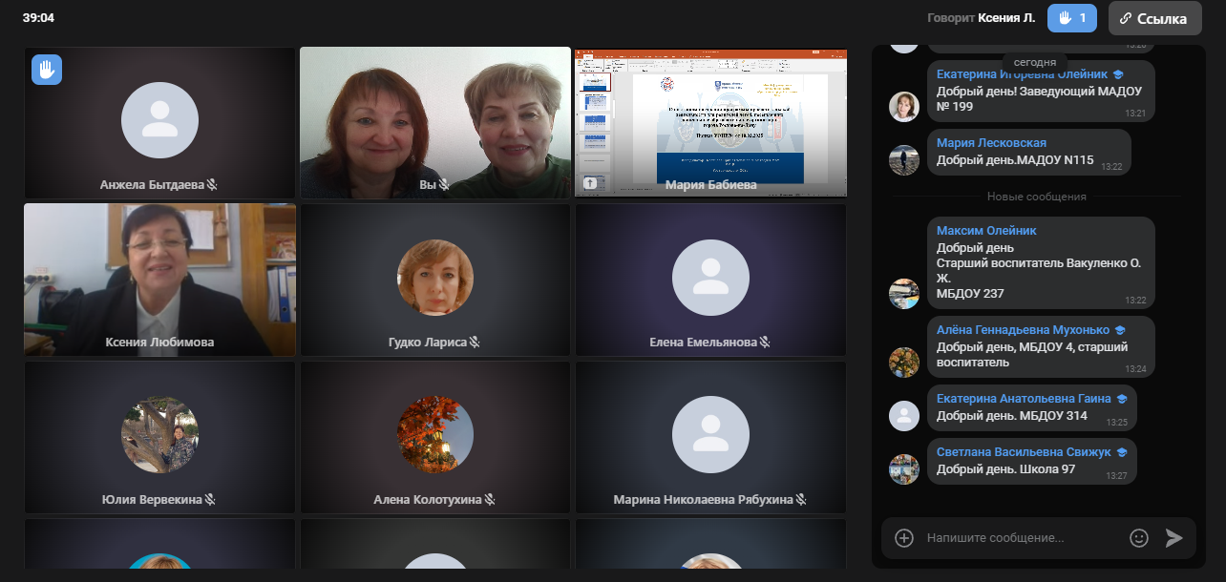Click the raised hand counter button
The height and width of the screenshot is (582, 1226).
pyautogui.click(x=1072, y=18)
